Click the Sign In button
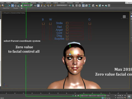 129,3
